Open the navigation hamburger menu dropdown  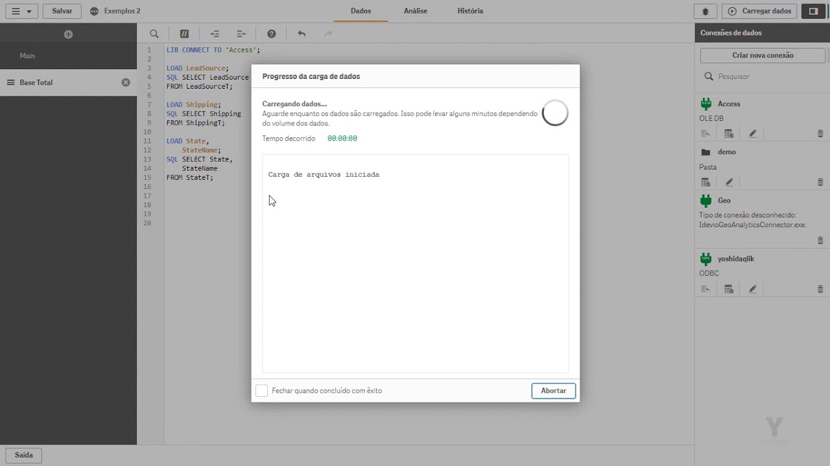pos(21,11)
